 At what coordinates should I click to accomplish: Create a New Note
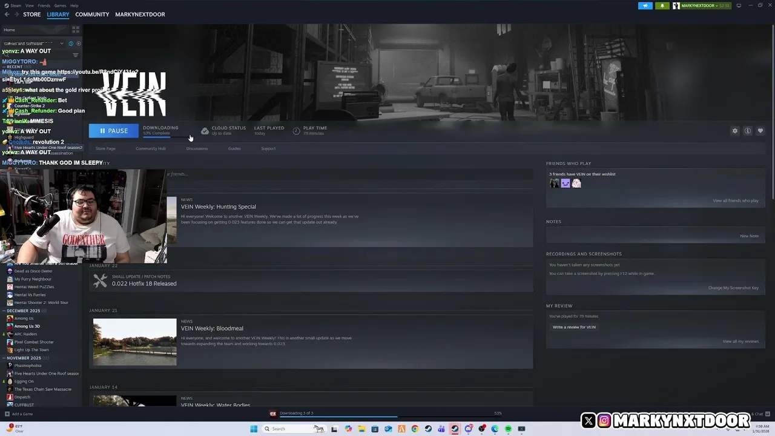749,236
